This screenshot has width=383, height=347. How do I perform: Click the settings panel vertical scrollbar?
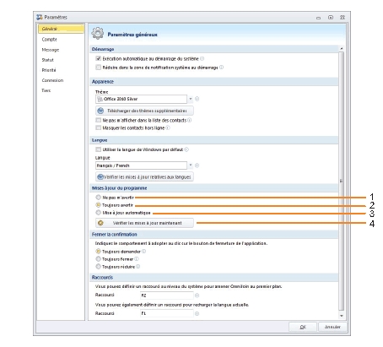point(342,180)
